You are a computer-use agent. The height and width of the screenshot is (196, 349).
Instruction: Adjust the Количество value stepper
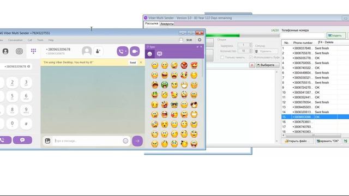click(251, 51)
